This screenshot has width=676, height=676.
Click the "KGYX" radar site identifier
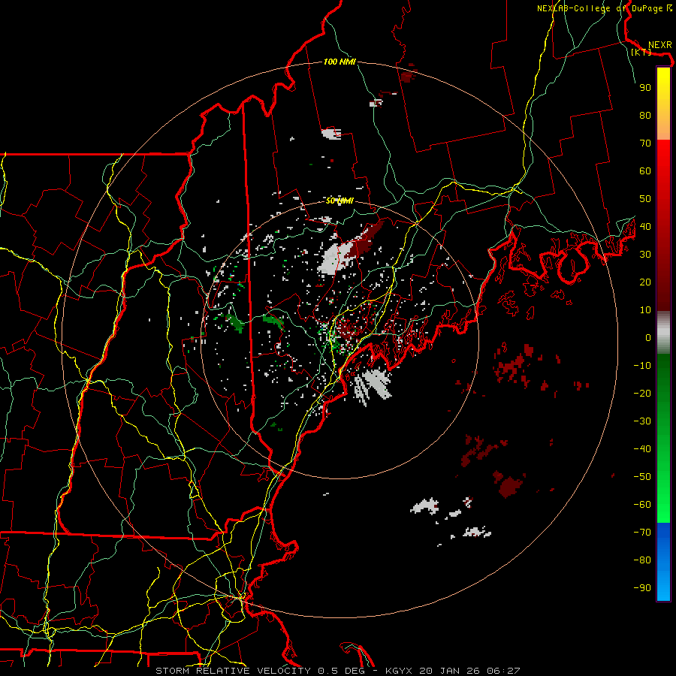(399, 671)
